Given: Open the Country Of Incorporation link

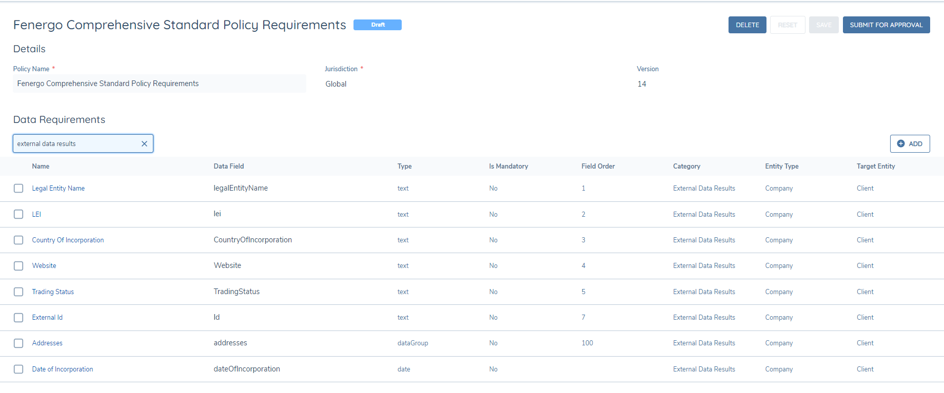Looking at the screenshot, I should click(x=68, y=240).
